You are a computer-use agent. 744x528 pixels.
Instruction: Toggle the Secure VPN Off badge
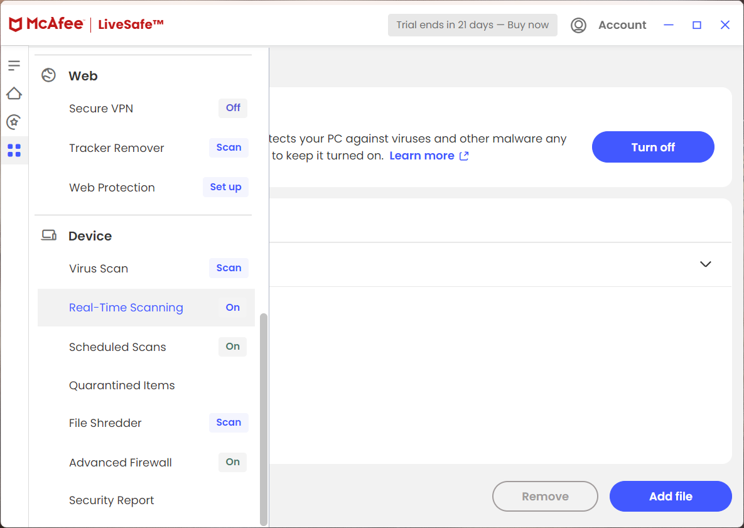click(x=233, y=108)
